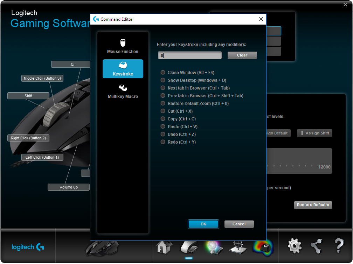Cancel the Command Editor dialog
The image size is (353, 264).
pyautogui.click(x=239, y=224)
